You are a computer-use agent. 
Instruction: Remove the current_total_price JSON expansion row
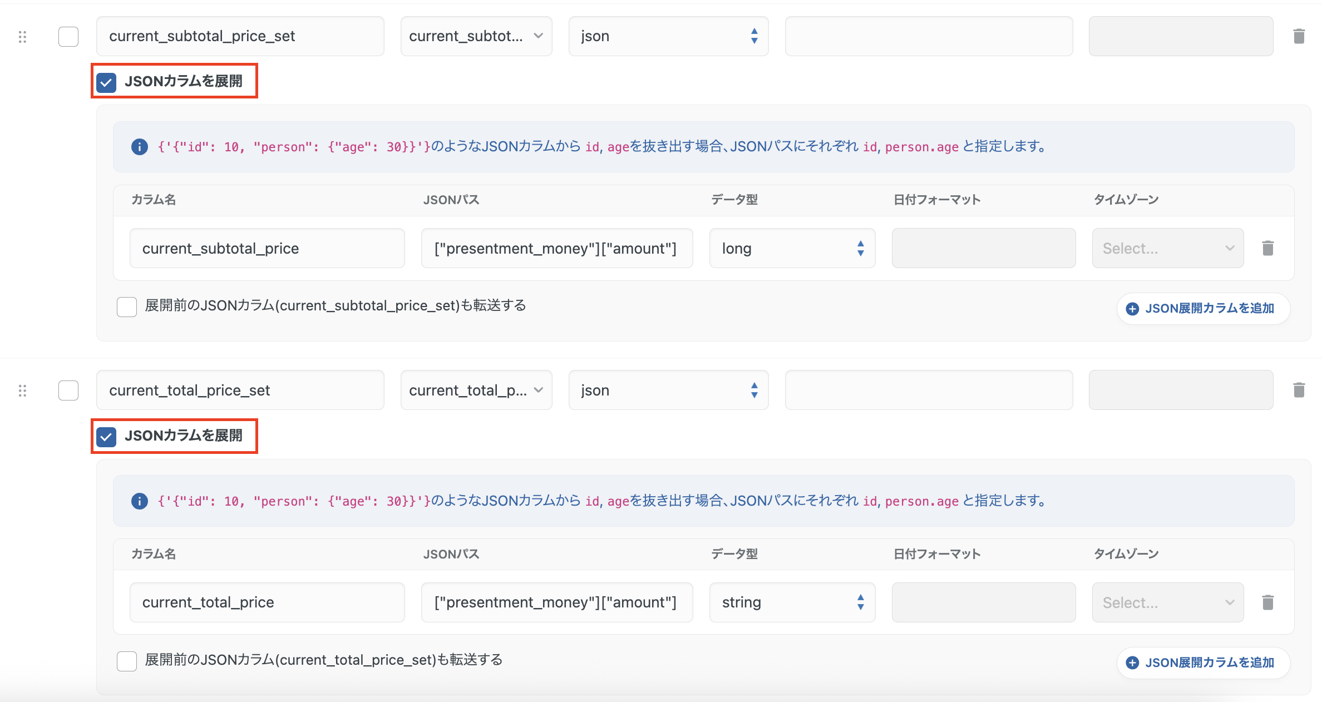(x=1267, y=602)
